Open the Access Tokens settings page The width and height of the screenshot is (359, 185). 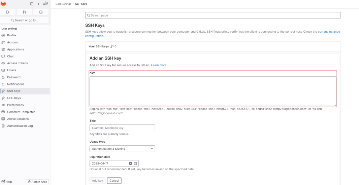18,63
